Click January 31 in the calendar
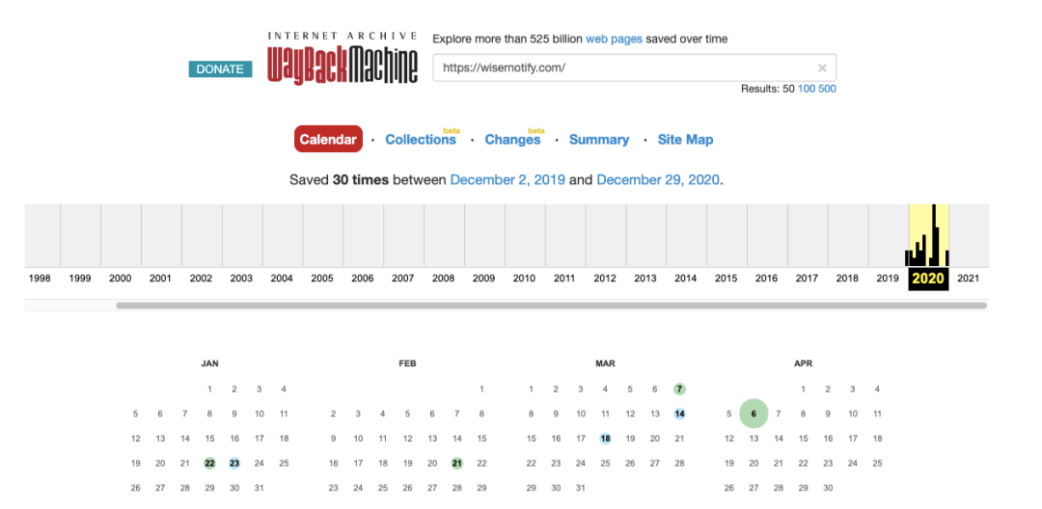 pos(260,488)
